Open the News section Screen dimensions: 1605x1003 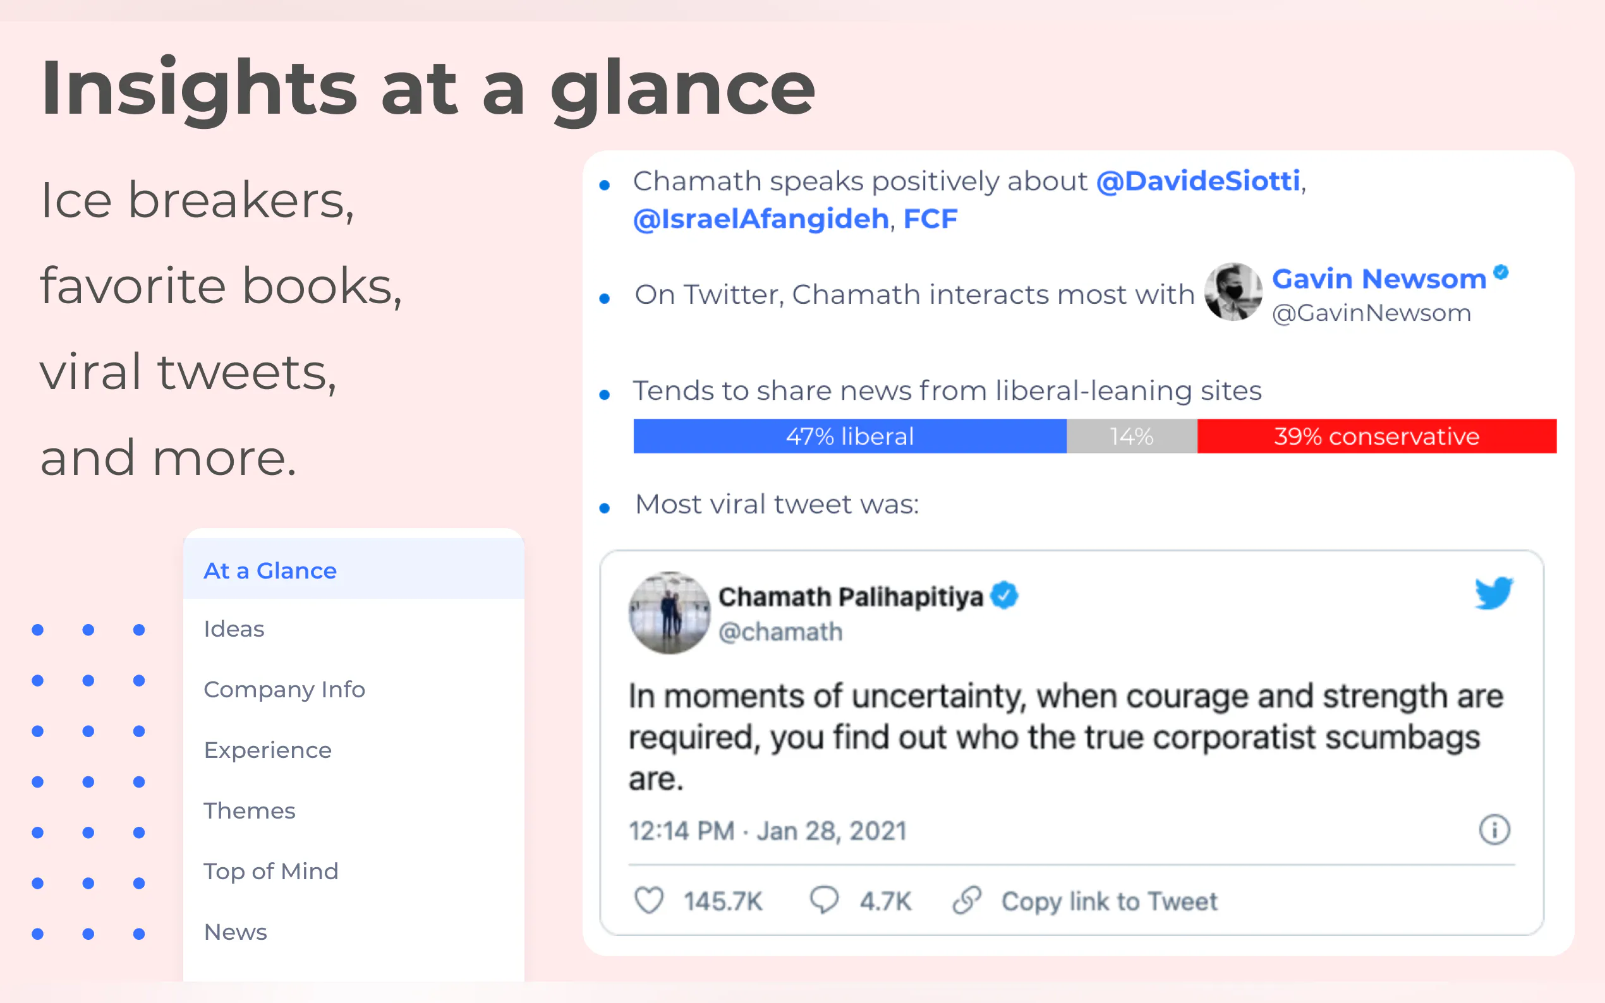pos(236,932)
